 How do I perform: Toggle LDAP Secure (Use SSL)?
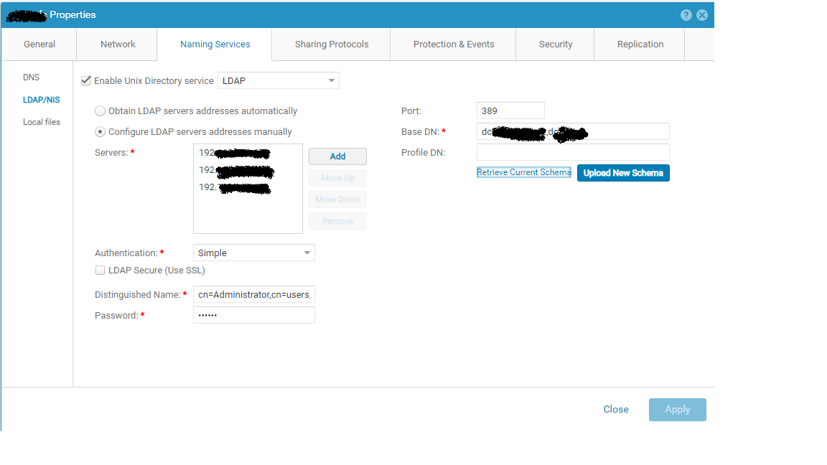(100, 270)
